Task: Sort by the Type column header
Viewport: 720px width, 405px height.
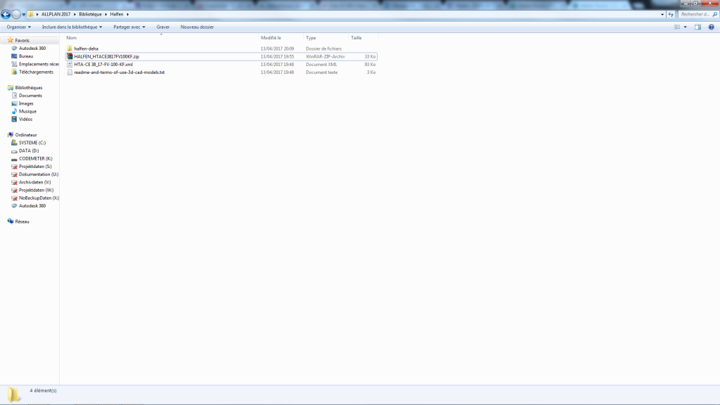Action: click(x=326, y=38)
